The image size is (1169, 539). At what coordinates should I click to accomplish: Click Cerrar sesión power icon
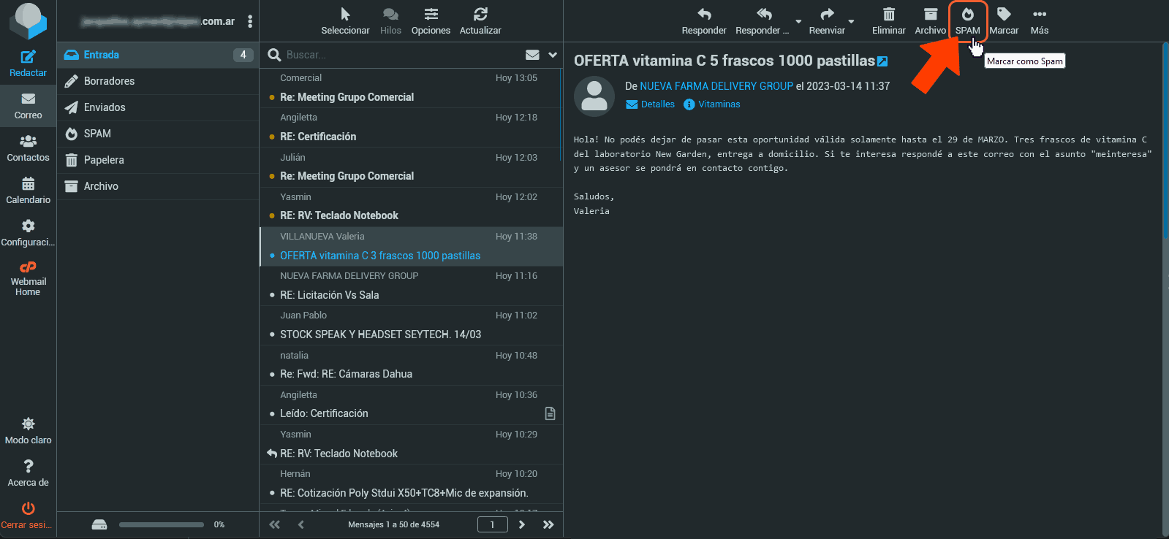pyautogui.click(x=28, y=508)
